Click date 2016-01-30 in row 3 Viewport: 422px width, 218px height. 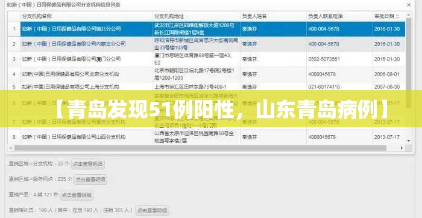pyautogui.click(x=387, y=59)
